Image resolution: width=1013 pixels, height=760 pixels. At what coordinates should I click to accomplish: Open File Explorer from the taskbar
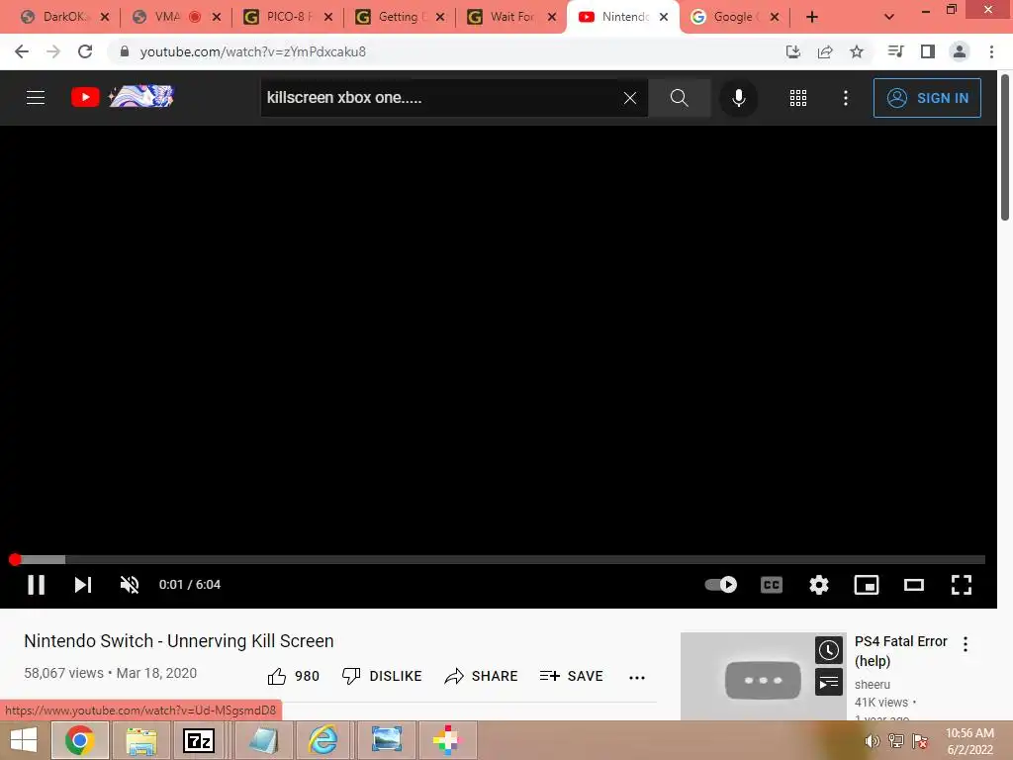tap(140, 740)
